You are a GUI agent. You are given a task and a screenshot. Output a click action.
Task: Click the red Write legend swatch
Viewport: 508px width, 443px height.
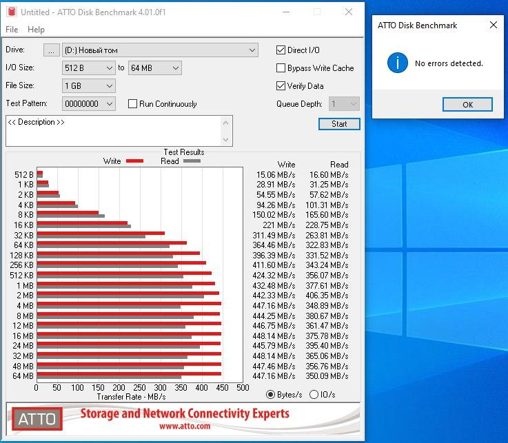point(135,161)
